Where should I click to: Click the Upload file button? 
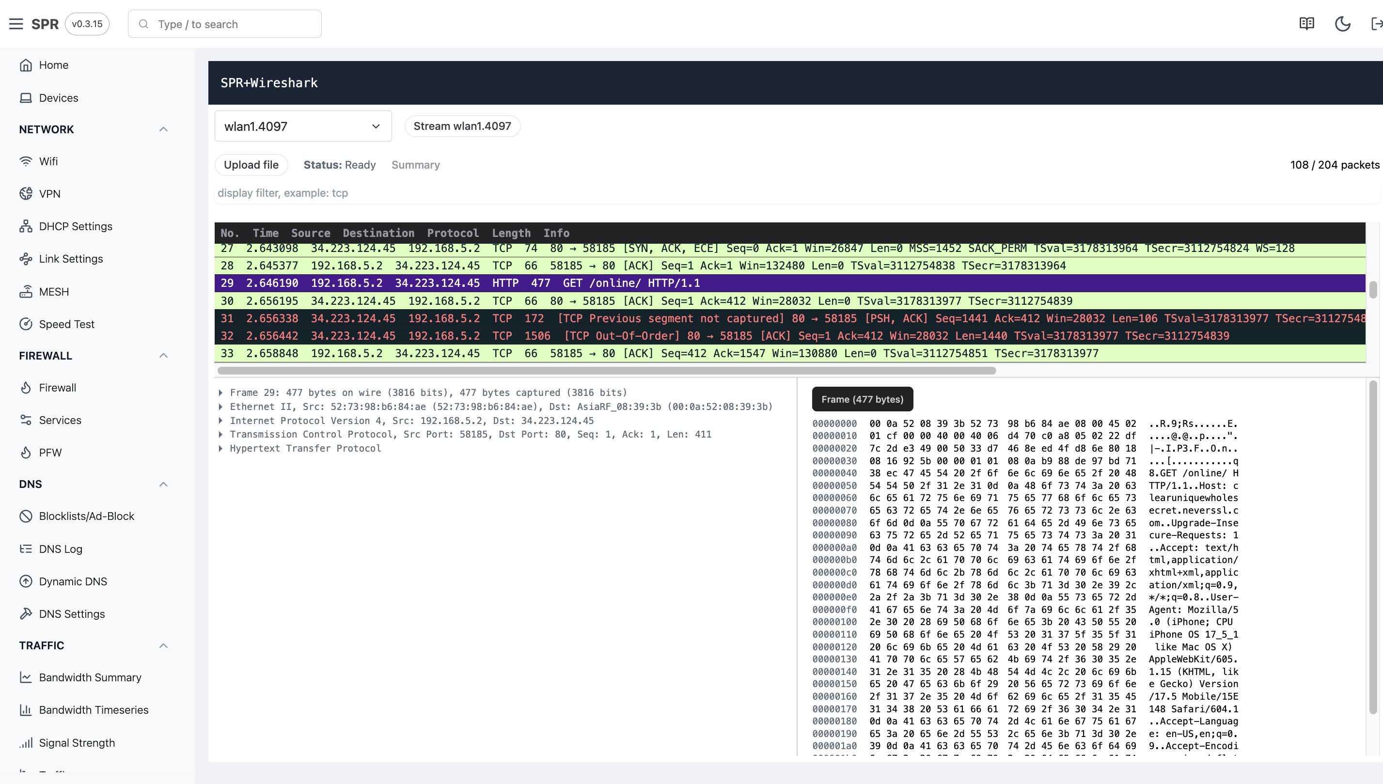click(x=251, y=164)
